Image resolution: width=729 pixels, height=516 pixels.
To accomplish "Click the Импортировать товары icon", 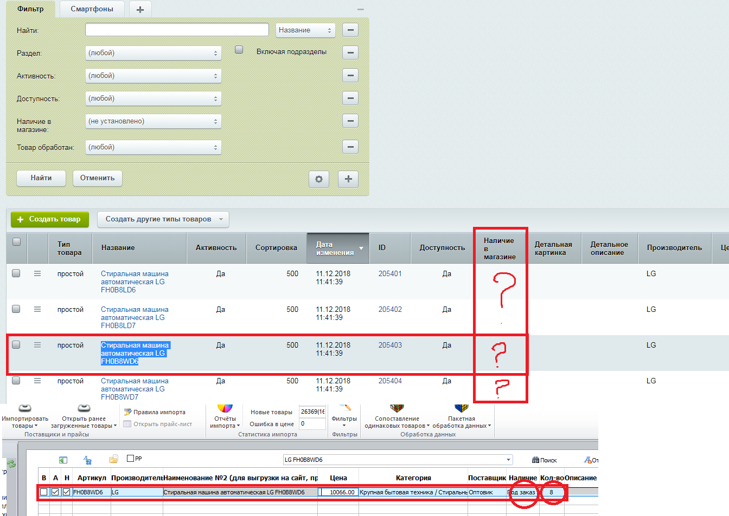I will click(25, 409).
